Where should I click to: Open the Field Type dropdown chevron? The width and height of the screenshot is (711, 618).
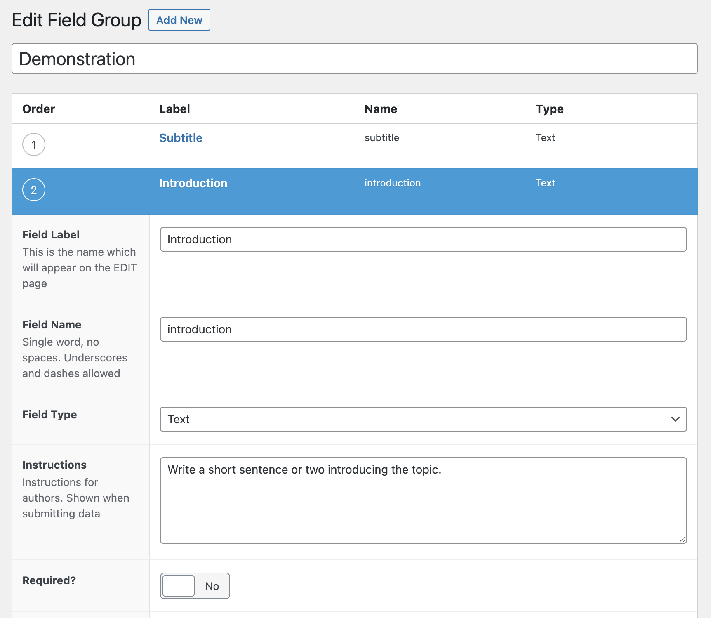(675, 419)
